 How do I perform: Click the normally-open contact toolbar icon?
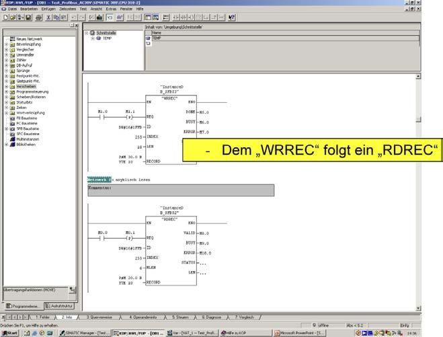click(x=175, y=17)
